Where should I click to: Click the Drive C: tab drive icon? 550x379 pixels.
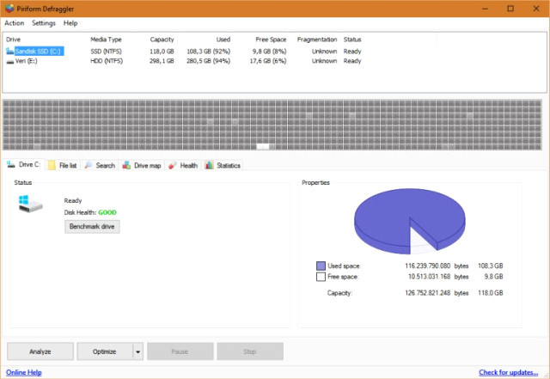11,164
